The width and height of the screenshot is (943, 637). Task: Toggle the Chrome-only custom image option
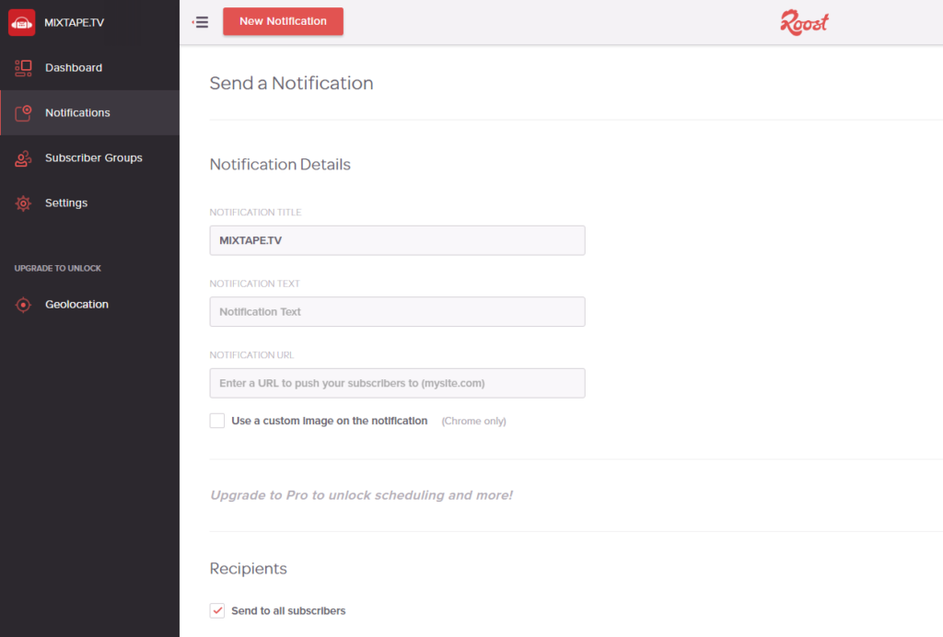[x=216, y=421]
